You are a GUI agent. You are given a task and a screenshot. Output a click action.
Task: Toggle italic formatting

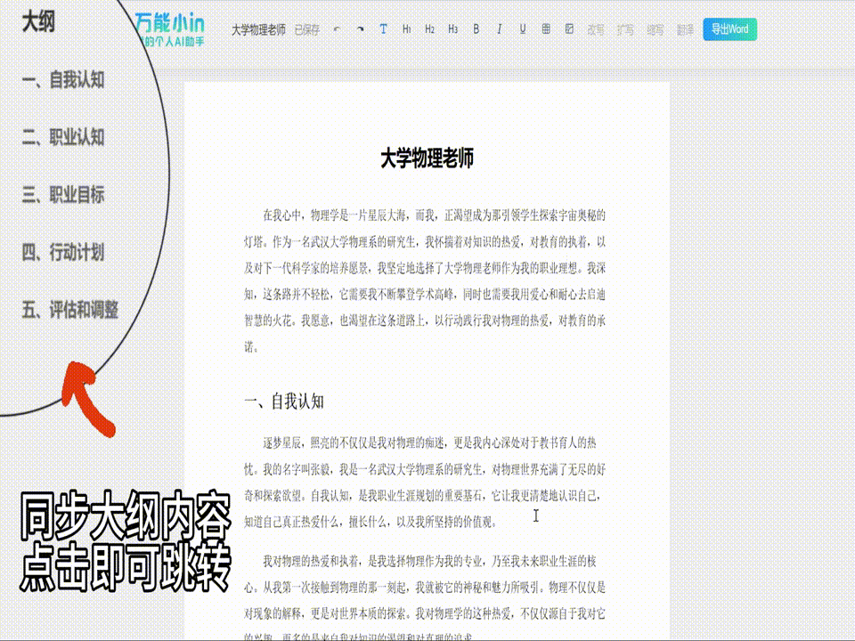499,29
